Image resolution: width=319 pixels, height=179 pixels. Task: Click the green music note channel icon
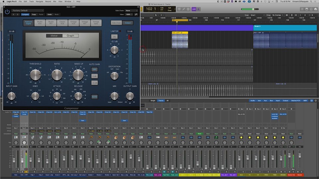pos(216,138)
